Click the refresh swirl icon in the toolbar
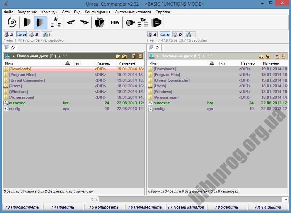Image resolution: width=291 pixels, height=213 pixels. pos(12,22)
